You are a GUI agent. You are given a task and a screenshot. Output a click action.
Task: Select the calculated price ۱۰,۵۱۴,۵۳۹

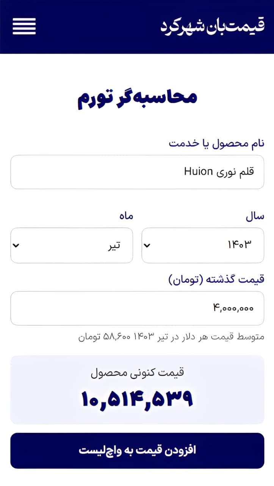137,398
